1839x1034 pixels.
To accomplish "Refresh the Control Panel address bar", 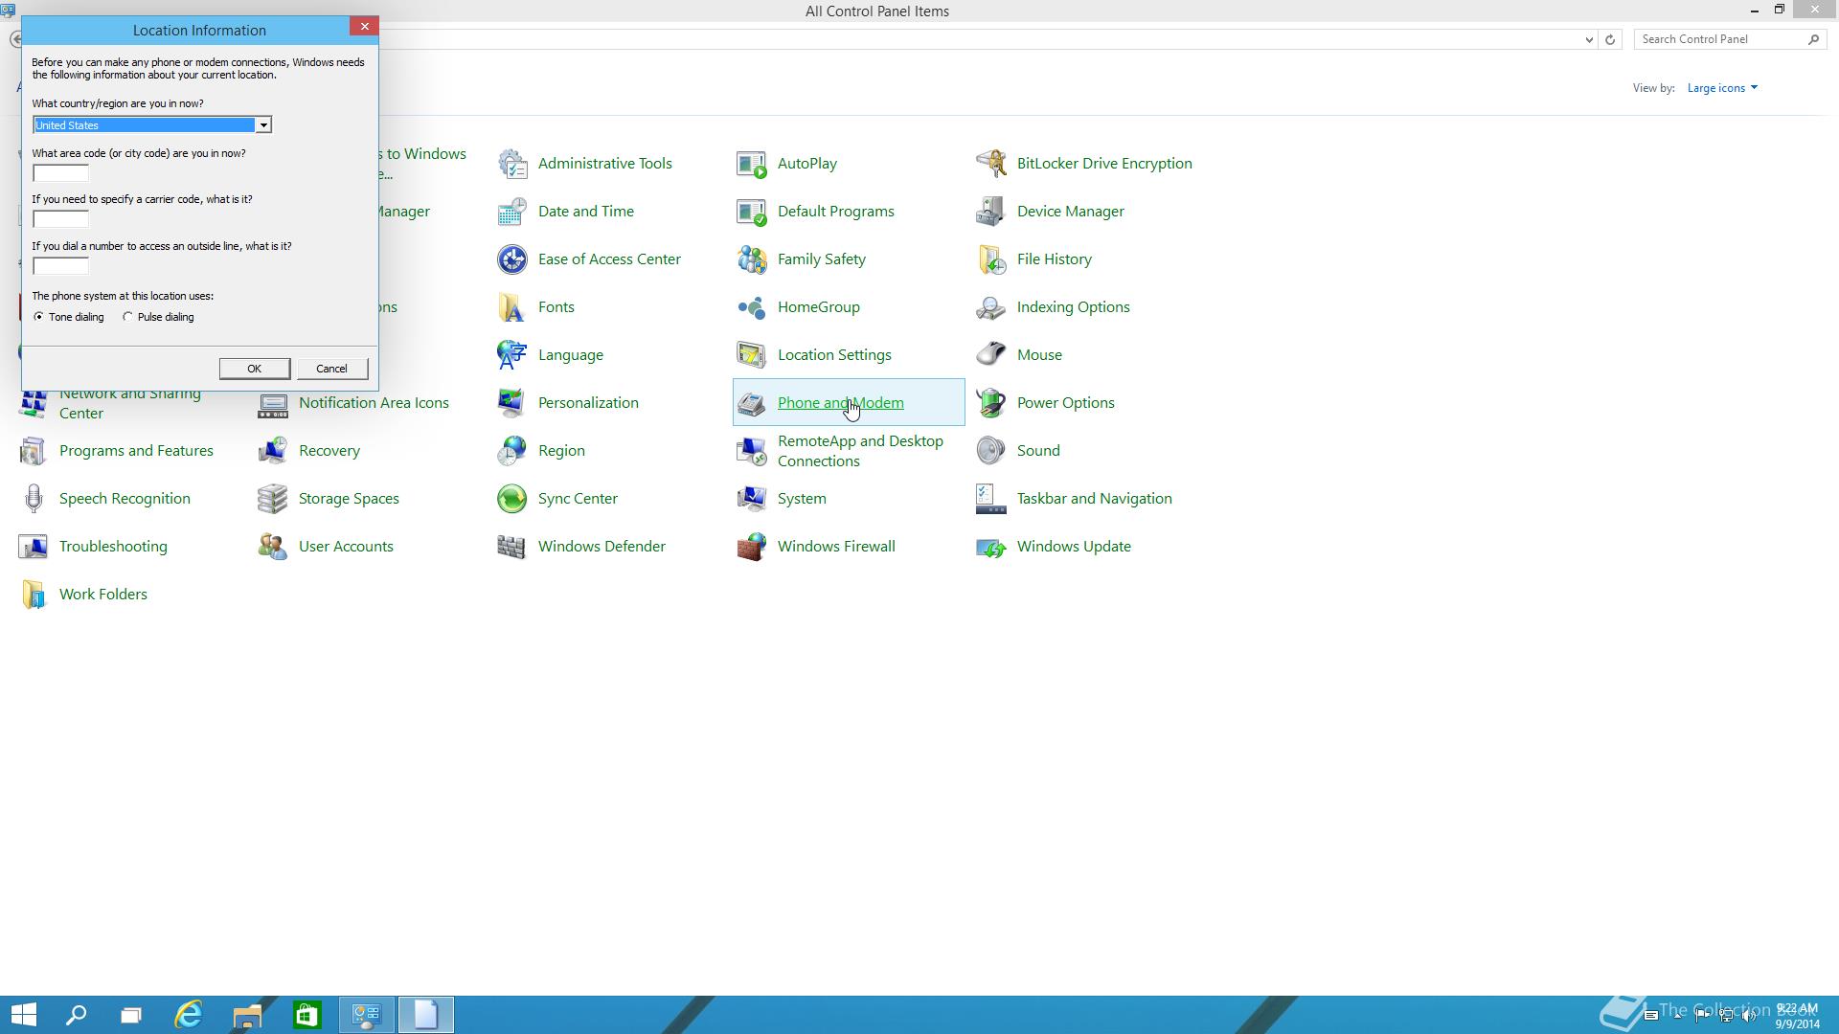I will click(1610, 39).
